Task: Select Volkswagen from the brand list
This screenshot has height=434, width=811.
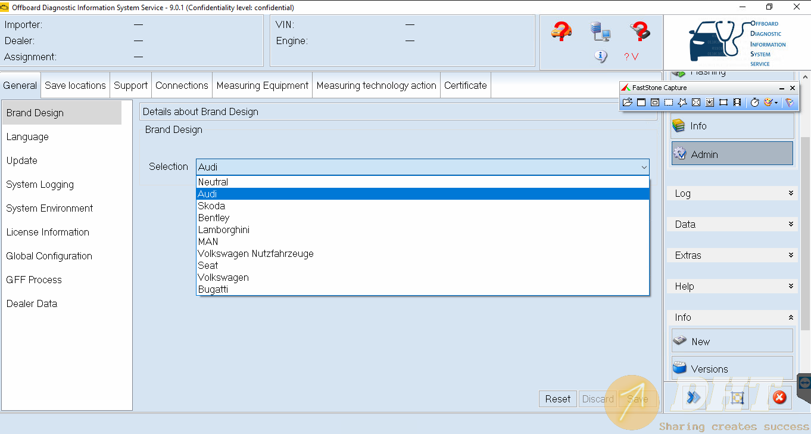Action: coord(223,277)
